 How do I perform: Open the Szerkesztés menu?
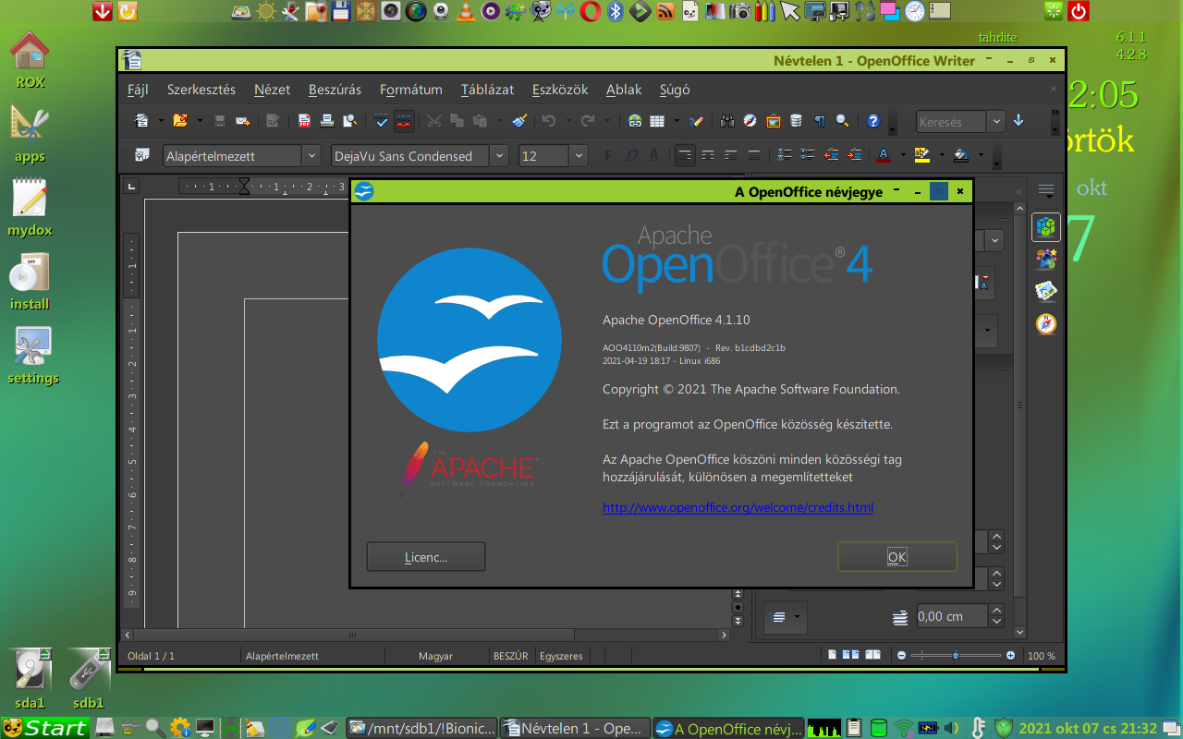pos(201,90)
